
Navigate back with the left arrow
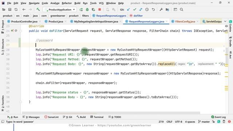click(x=24, y=10)
